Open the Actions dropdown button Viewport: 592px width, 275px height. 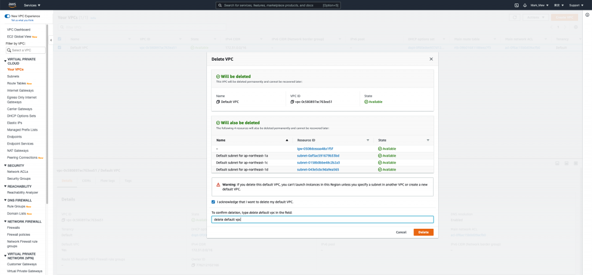pyautogui.click(x=536, y=17)
